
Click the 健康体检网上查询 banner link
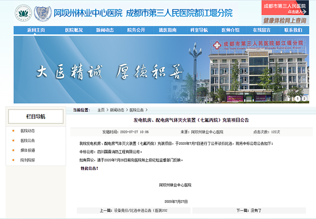[x=285, y=21]
